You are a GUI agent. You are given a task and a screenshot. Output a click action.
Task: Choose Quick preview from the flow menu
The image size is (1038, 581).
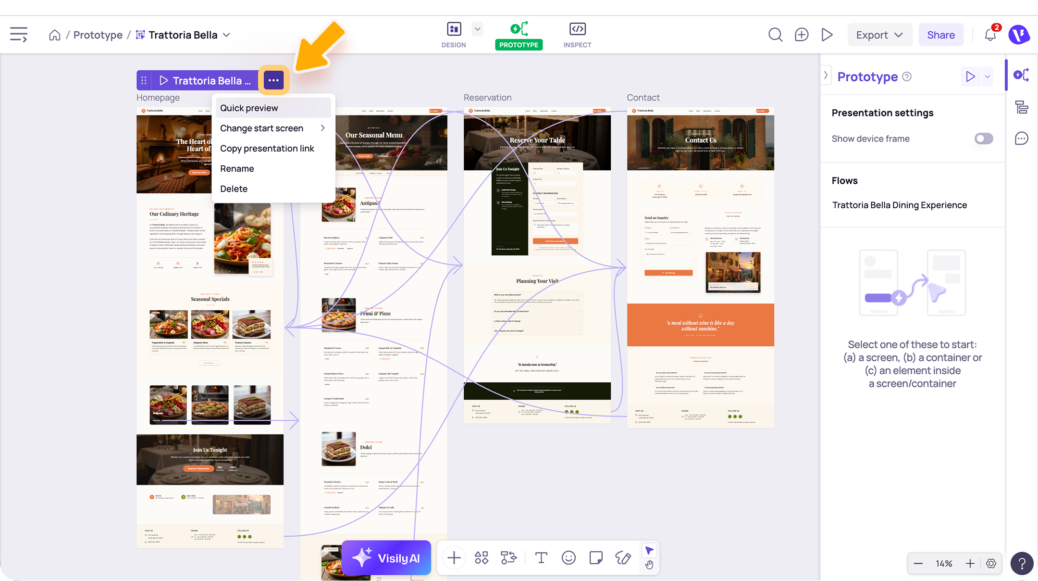(273, 108)
